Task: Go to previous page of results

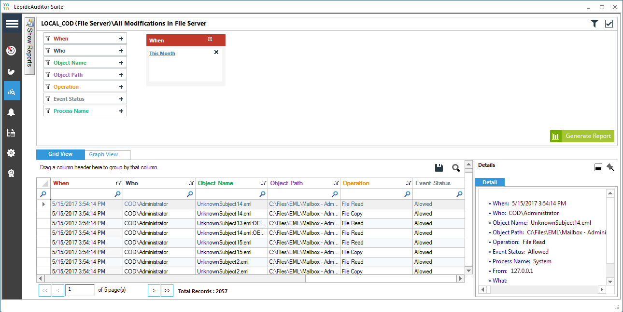Action: coord(58,290)
